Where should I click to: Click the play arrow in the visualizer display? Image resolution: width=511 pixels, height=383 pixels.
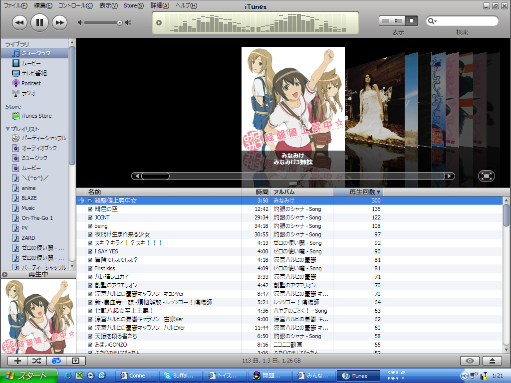coord(159,22)
